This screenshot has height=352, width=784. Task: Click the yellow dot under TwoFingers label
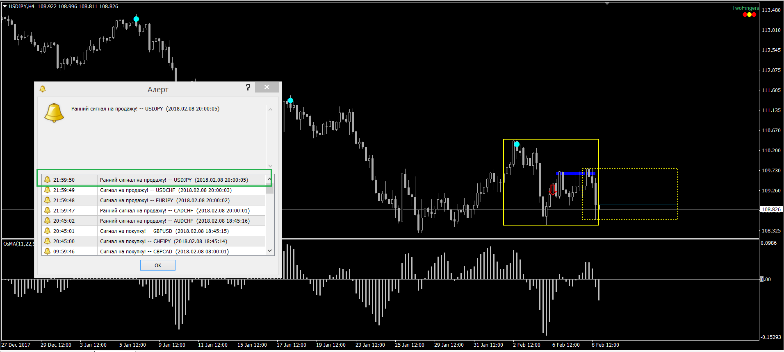[750, 15]
